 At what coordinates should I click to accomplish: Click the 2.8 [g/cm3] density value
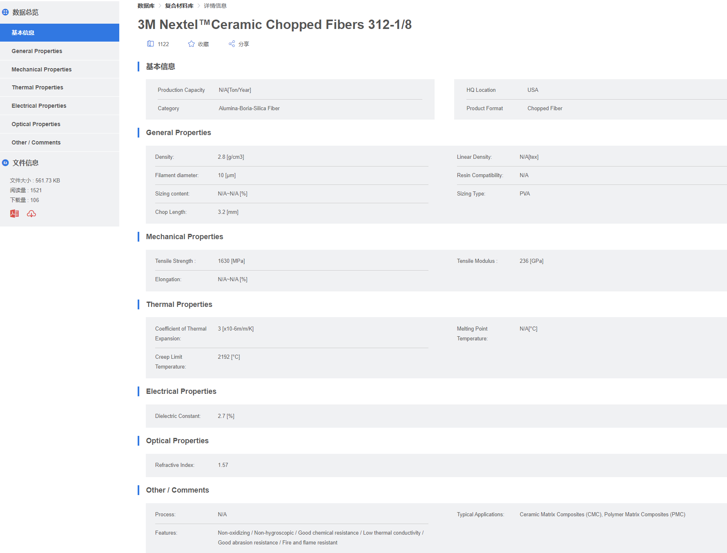pos(231,157)
